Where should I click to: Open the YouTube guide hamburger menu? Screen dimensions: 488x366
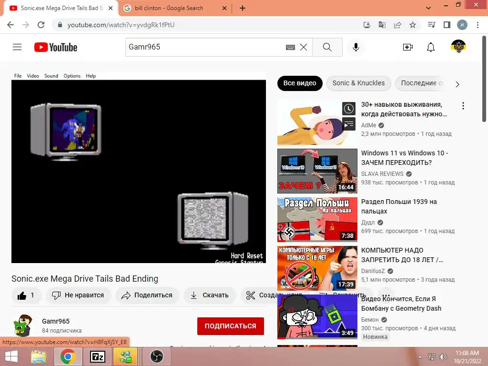coord(17,47)
